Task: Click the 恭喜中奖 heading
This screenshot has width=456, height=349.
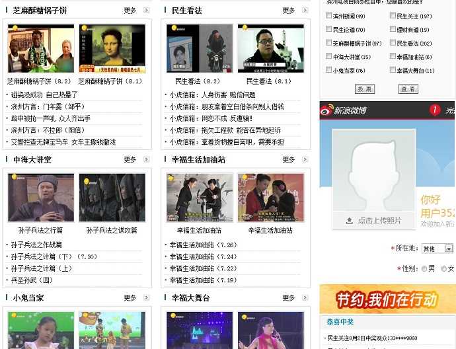Action: [x=340, y=322]
